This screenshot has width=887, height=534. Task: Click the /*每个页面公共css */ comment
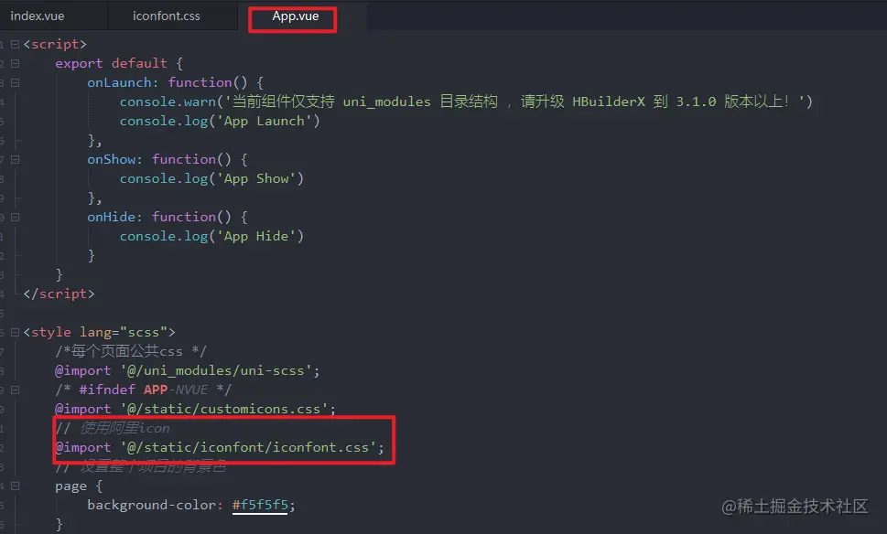[131, 351]
